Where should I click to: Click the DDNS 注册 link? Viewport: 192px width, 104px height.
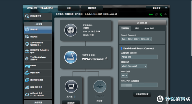pos(91,35)
